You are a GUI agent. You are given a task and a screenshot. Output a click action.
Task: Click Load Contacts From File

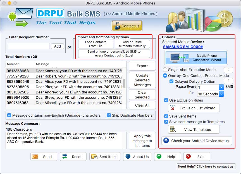click(x=96, y=44)
